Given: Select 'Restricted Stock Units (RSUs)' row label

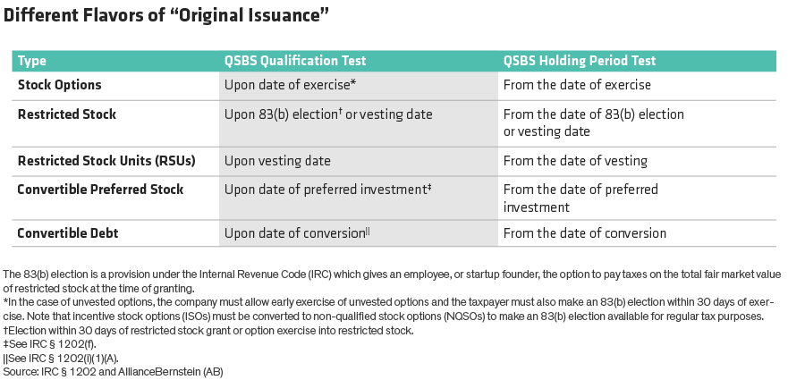Looking at the screenshot, I should [x=106, y=161].
